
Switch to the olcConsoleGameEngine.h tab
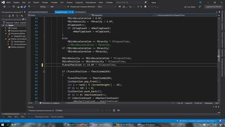[x=38, y=12]
